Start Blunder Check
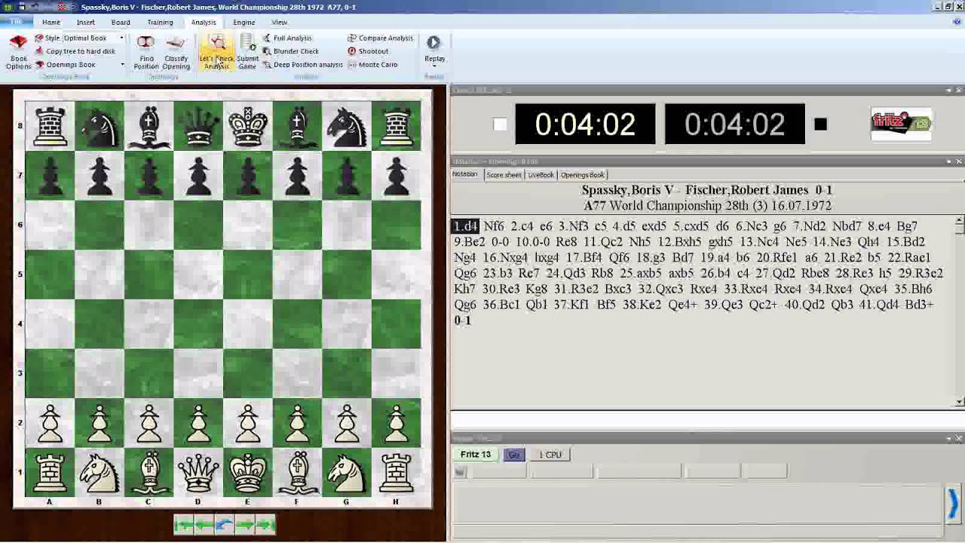The image size is (965, 543). pos(290,51)
